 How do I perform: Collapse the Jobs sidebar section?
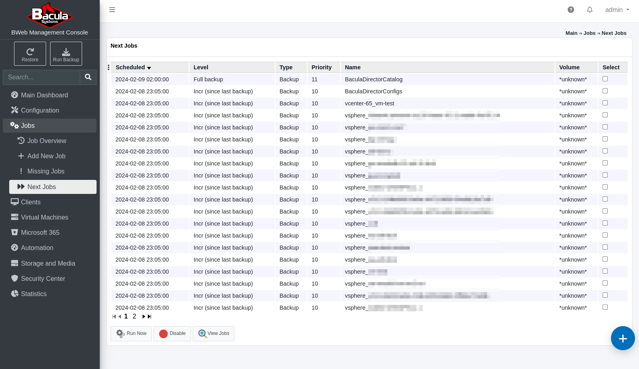click(50, 125)
